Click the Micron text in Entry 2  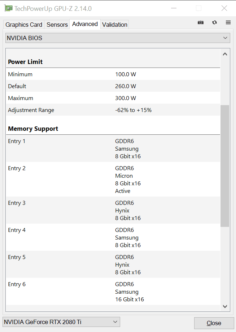pos(124,176)
